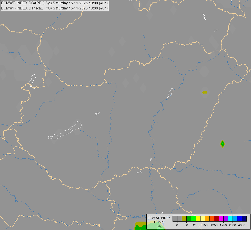Click the DCAPE label in the legend
Image resolution: width=251 pixels, height=230 pixels.
click(159, 222)
